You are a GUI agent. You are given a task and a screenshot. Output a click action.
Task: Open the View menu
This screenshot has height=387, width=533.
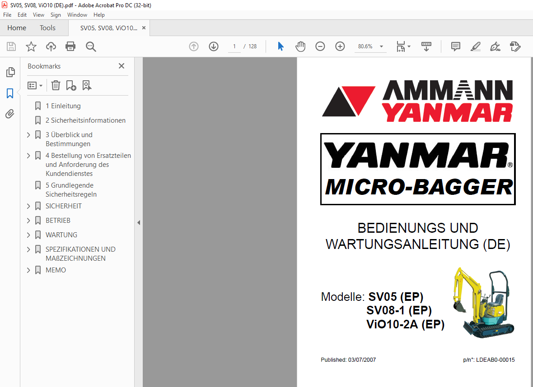click(38, 14)
